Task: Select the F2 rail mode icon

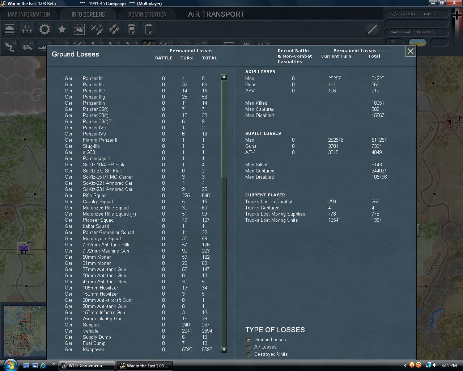Action: click(x=27, y=47)
